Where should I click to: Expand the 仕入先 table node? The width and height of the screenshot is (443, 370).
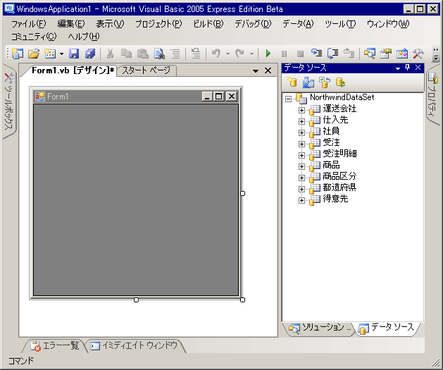pos(301,121)
